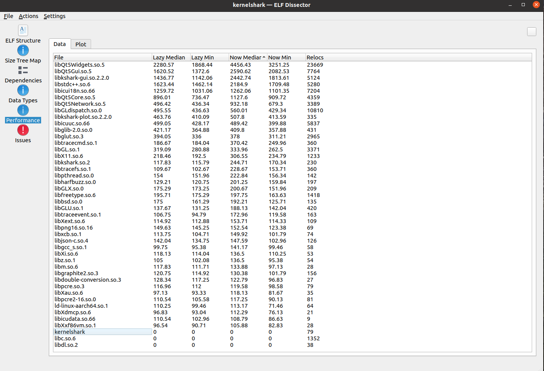
Task: Maximize the ELF Dissector window
Action: click(523, 5)
